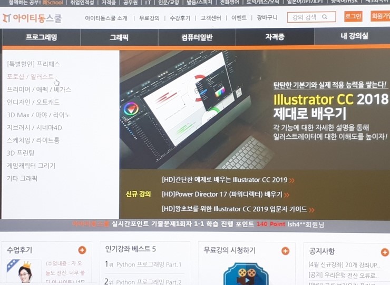Image resolution: width=390 pixels, height=285 pixels.
Task: Open 3D Max / 마야 / 라이노 item
Action: pyautogui.click(x=38, y=115)
